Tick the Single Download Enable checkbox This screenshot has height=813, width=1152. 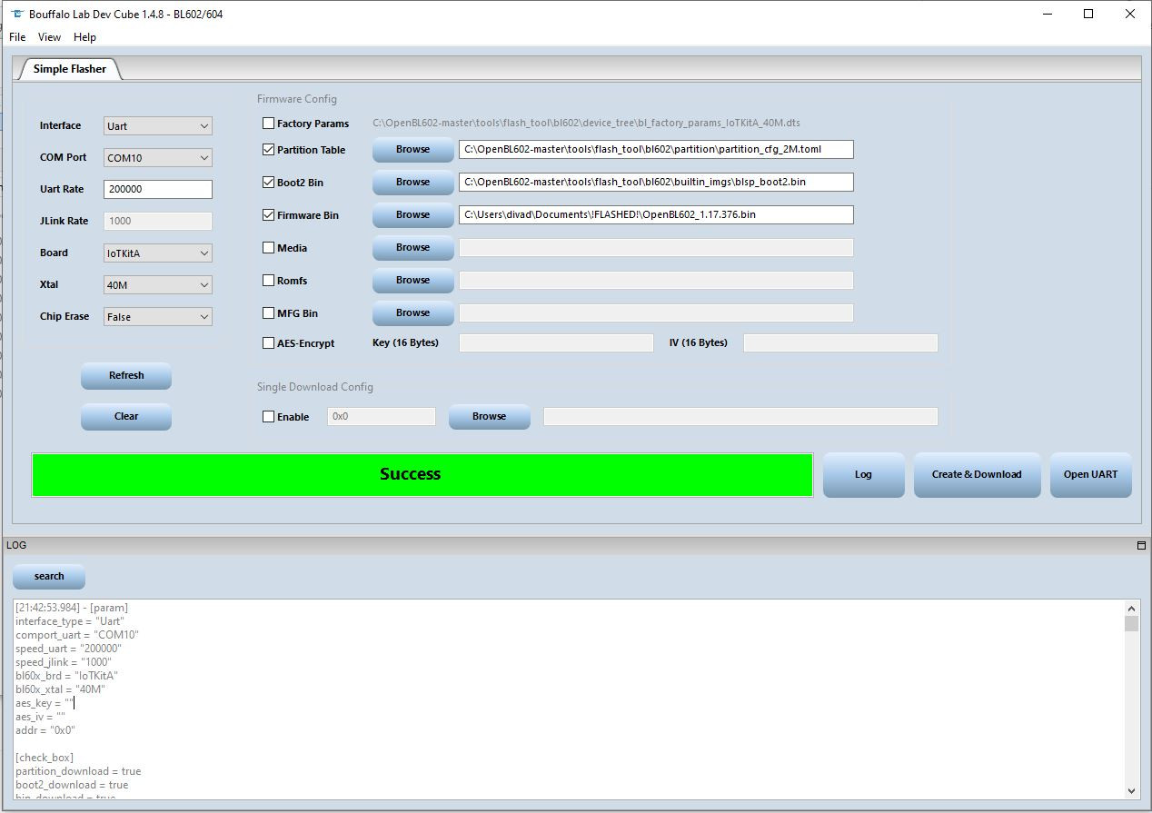(268, 416)
